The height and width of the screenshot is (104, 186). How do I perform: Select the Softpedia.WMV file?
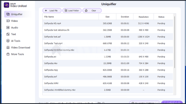coord(108,83)
